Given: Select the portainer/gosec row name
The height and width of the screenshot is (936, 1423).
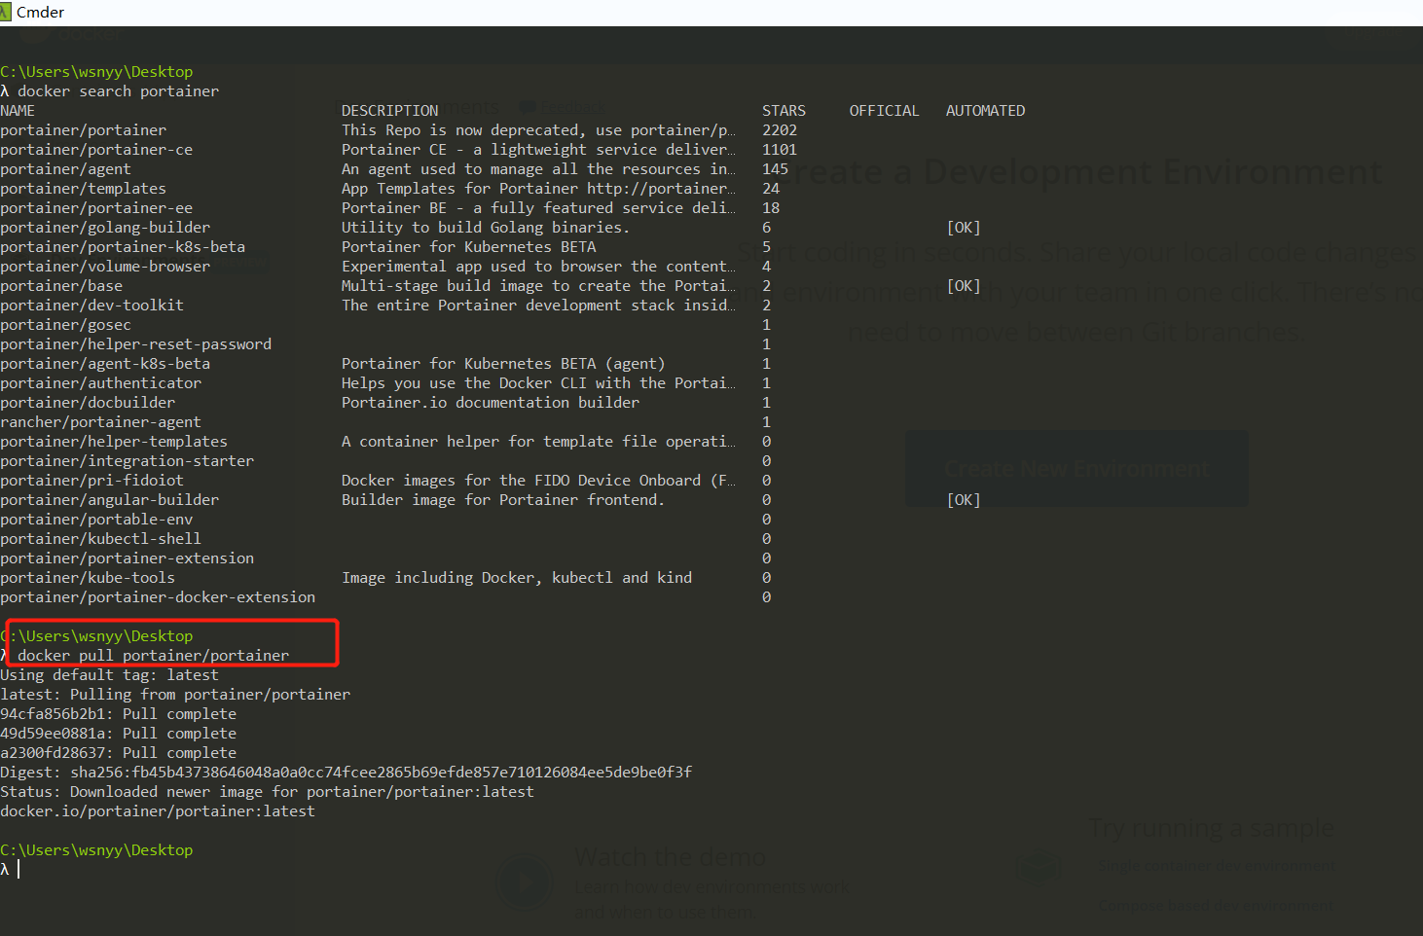Looking at the screenshot, I should [x=65, y=325].
